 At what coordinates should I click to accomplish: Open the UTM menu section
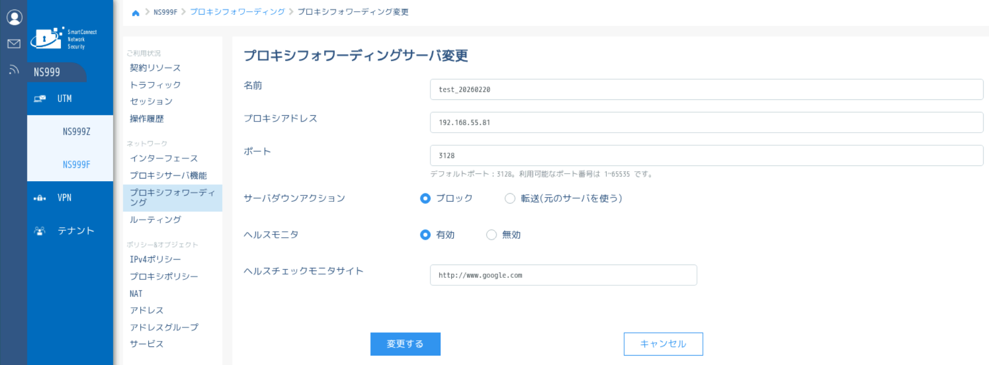[x=70, y=99]
